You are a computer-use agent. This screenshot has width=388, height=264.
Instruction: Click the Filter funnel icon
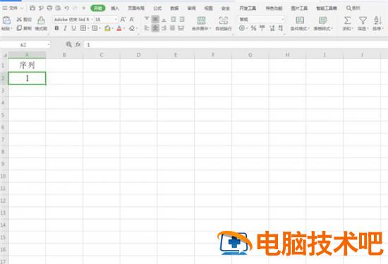(363, 20)
